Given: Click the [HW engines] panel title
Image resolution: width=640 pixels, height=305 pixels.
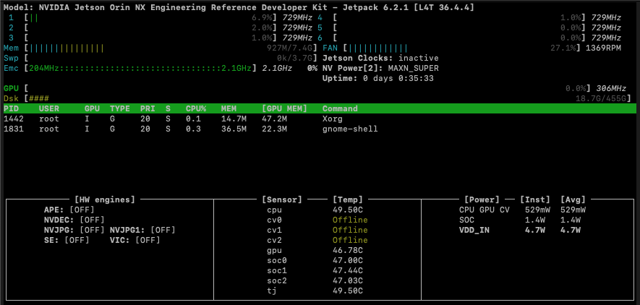Looking at the screenshot, I should click(x=105, y=199).
